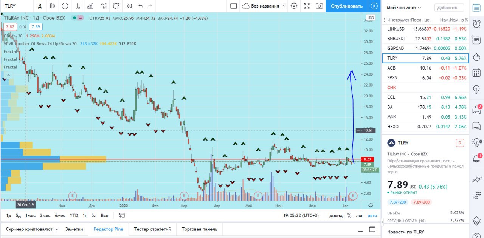This screenshot has height=238, width=484.
Task: Open the USD currency selector
Action: [371, 18]
